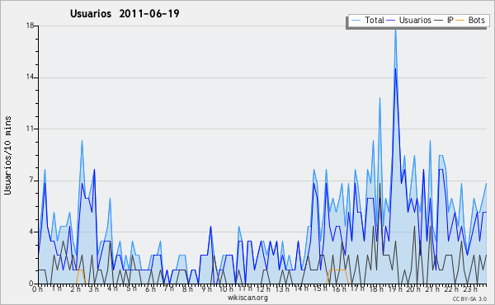The height and width of the screenshot is (305, 495).
Task: Click the 'CC BY-SA 3.0' license text
Action: coord(469,298)
